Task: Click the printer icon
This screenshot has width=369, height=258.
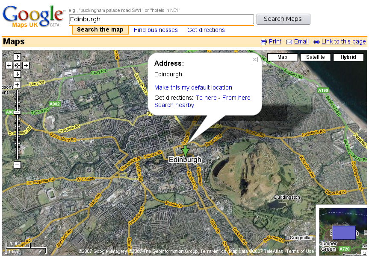Action: tap(264, 42)
